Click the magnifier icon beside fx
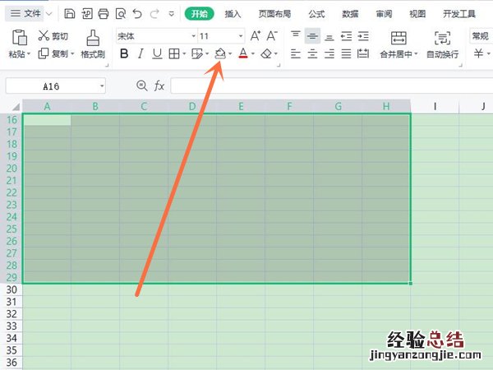 pyautogui.click(x=142, y=86)
